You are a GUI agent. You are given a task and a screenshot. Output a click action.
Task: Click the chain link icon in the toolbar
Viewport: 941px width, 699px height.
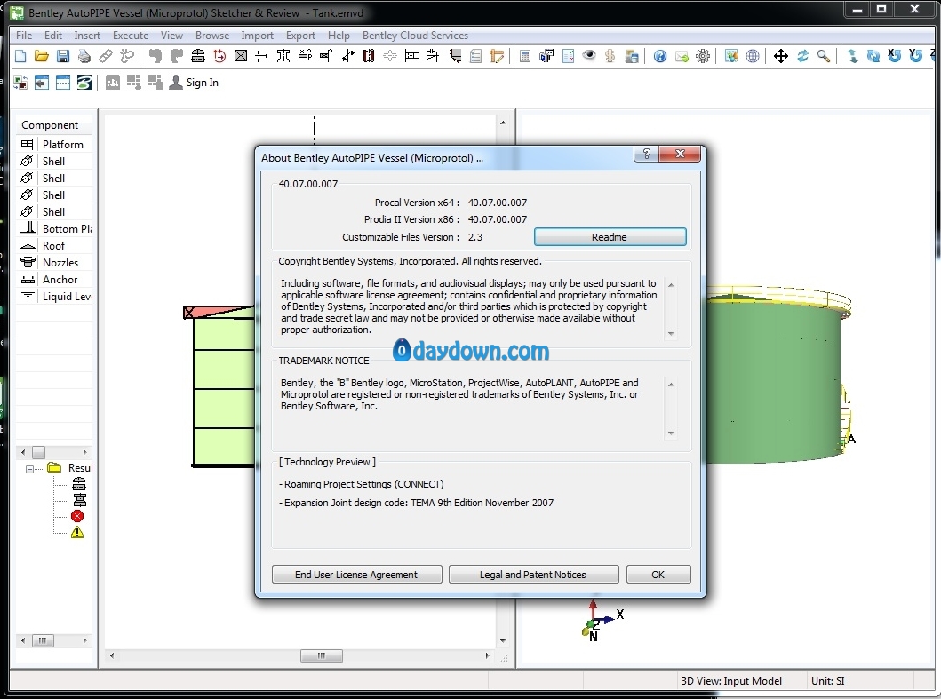click(x=106, y=57)
